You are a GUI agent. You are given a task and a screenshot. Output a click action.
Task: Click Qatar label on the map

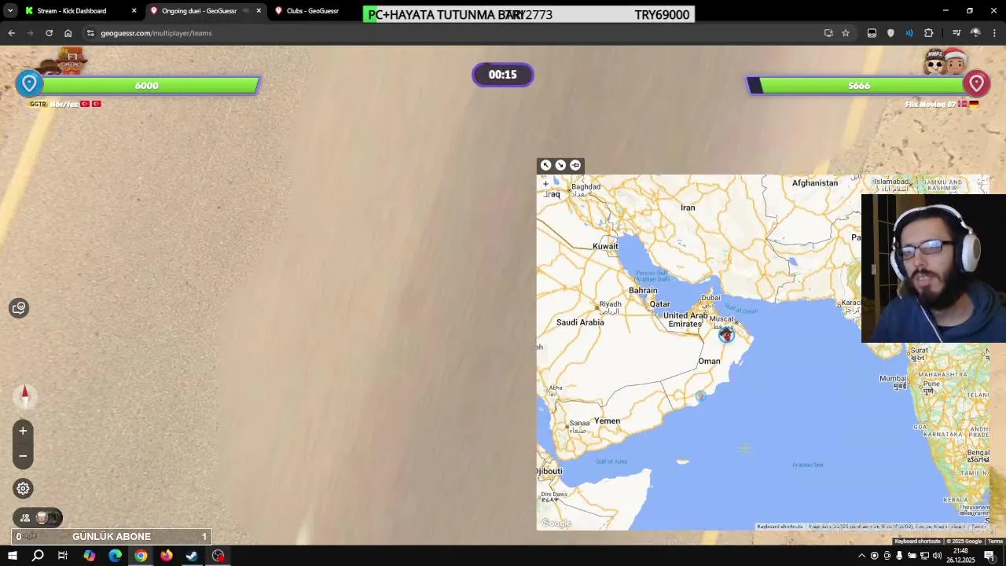(659, 304)
